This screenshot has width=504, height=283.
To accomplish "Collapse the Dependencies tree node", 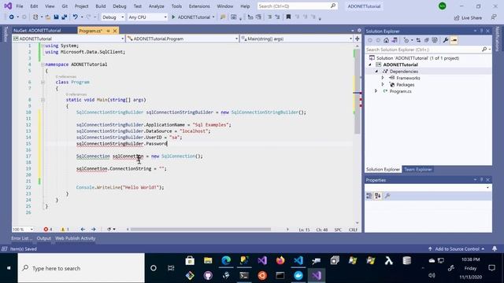I will point(376,72).
